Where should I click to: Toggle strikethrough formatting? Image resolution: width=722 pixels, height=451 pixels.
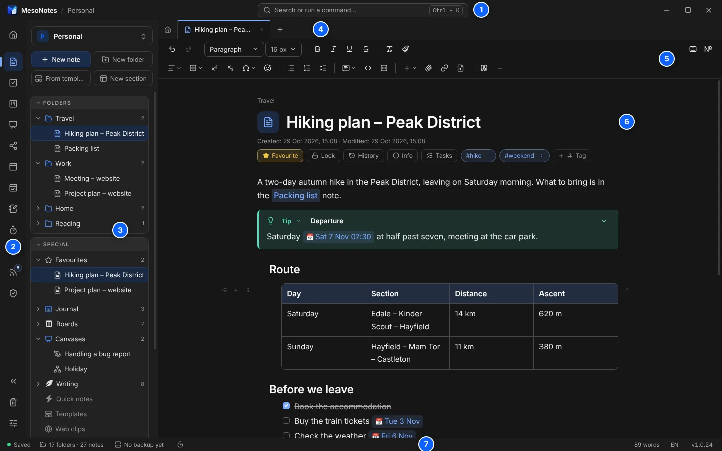(x=366, y=49)
